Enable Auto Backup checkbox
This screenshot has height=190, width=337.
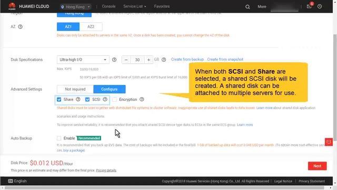coord(59,138)
